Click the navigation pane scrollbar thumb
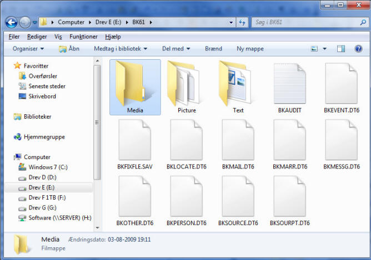The height and width of the screenshot is (260, 371). point(97,123)
